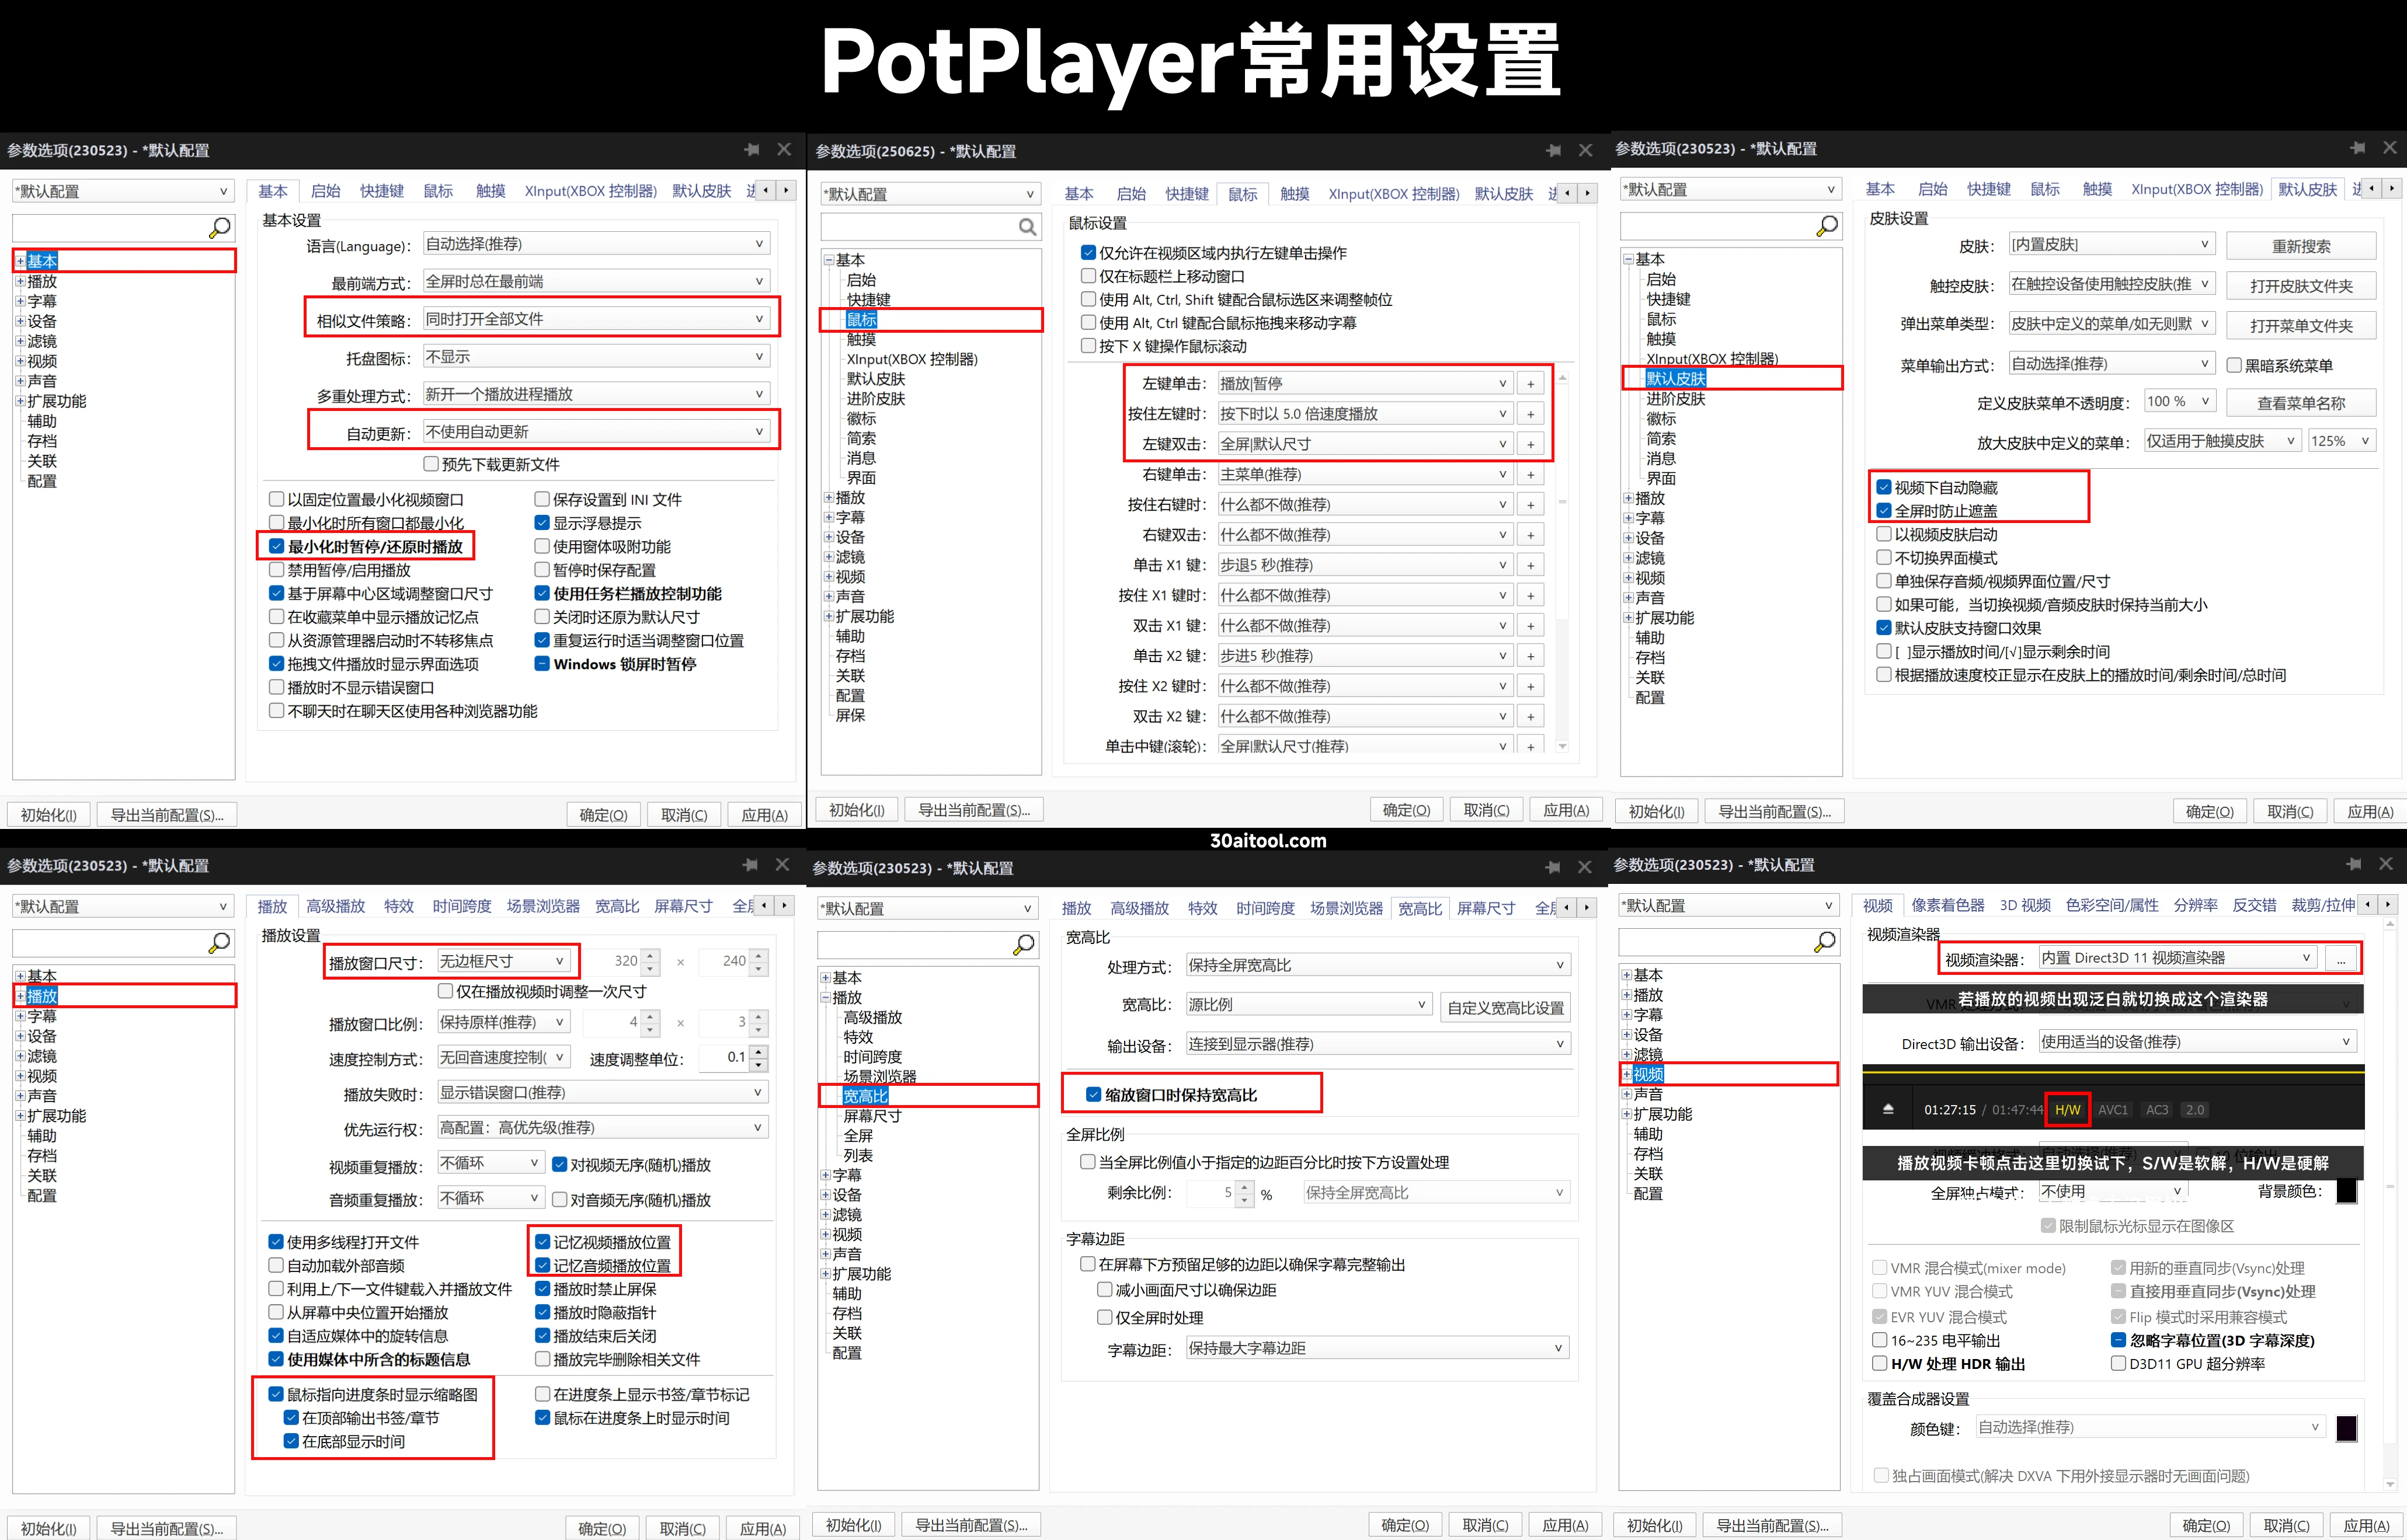Toggle 缩放窗口时保持宽高比 checkbox
Viewport: 2407px width, 1540px height.
[1094, 1095]
